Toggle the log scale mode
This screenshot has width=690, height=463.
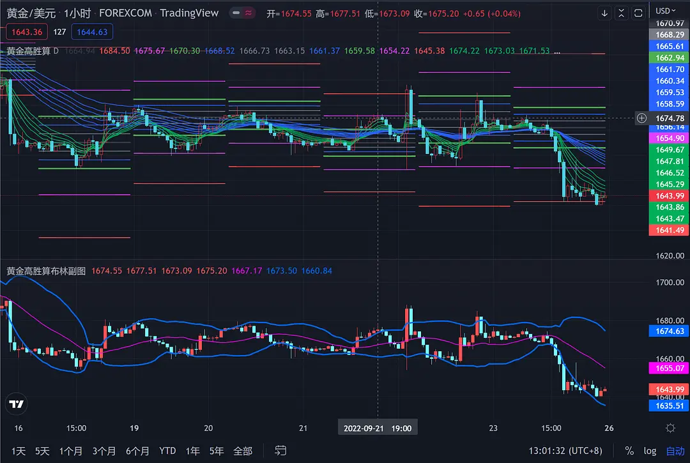coord(650,451)
